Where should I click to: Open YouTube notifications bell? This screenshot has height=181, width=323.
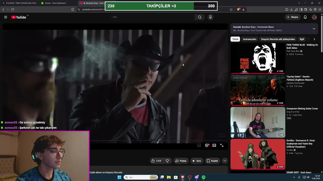[x=305, y=17]
